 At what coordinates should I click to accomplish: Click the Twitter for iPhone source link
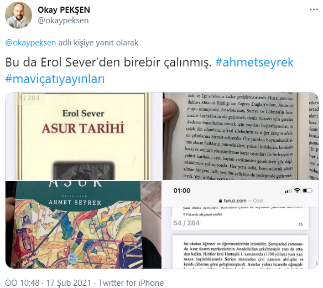point(131,282)
